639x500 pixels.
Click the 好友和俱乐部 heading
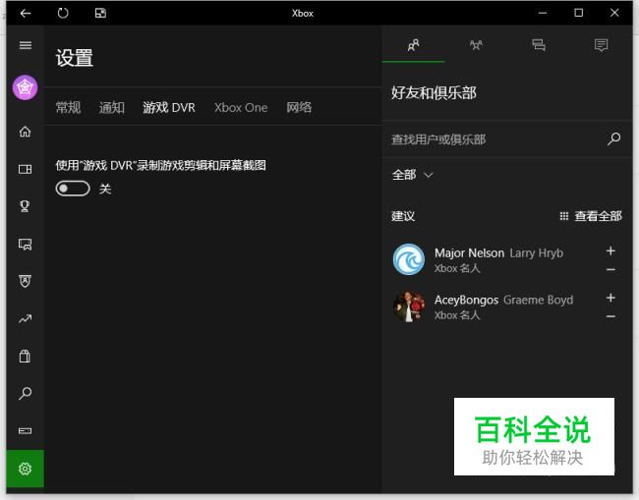click(x=434, y=93)
